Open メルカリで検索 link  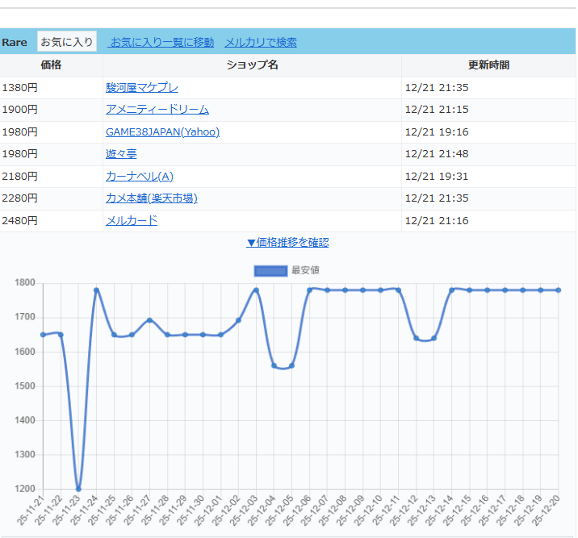pos(261,42)
